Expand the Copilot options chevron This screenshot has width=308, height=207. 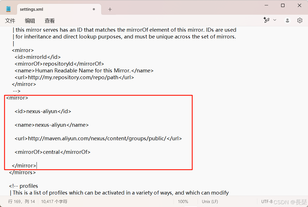[x=274, y=20]
